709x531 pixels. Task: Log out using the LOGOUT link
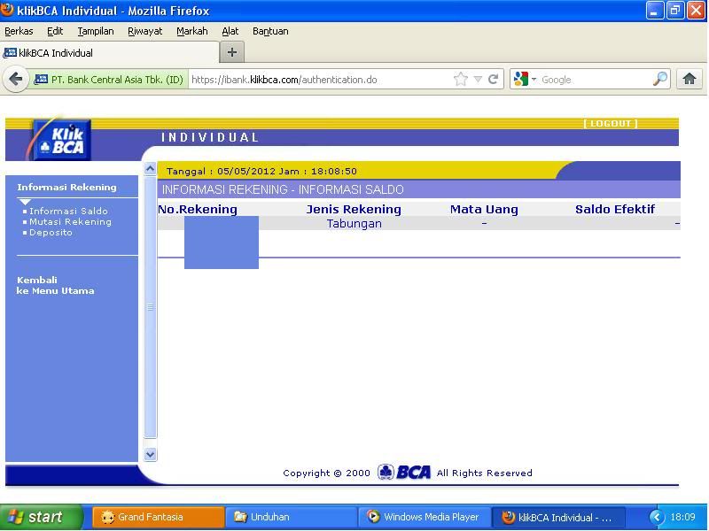click(x=611, y=123)
